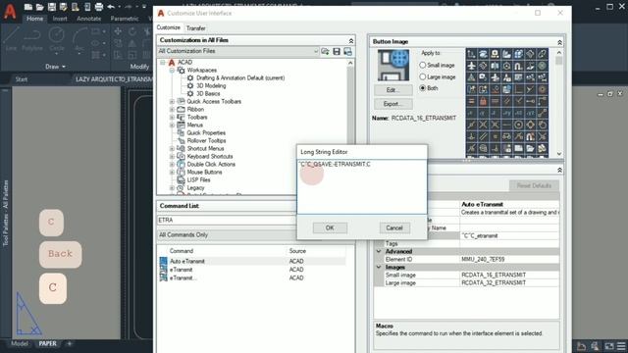Click the button image preview thumbnail

point(393,66)
